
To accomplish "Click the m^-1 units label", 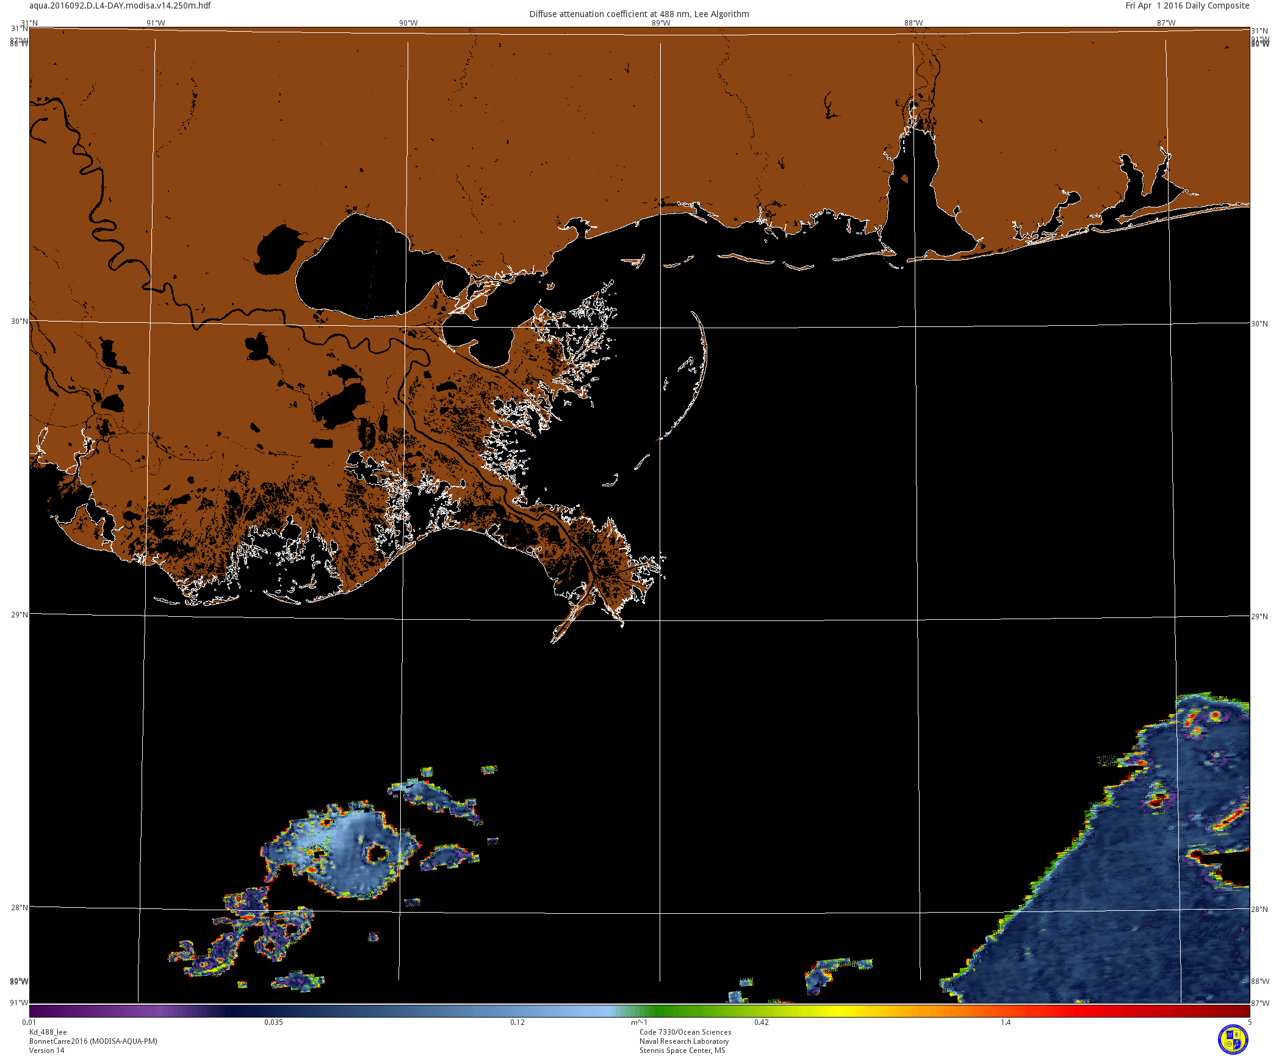I will (639, 1022).
